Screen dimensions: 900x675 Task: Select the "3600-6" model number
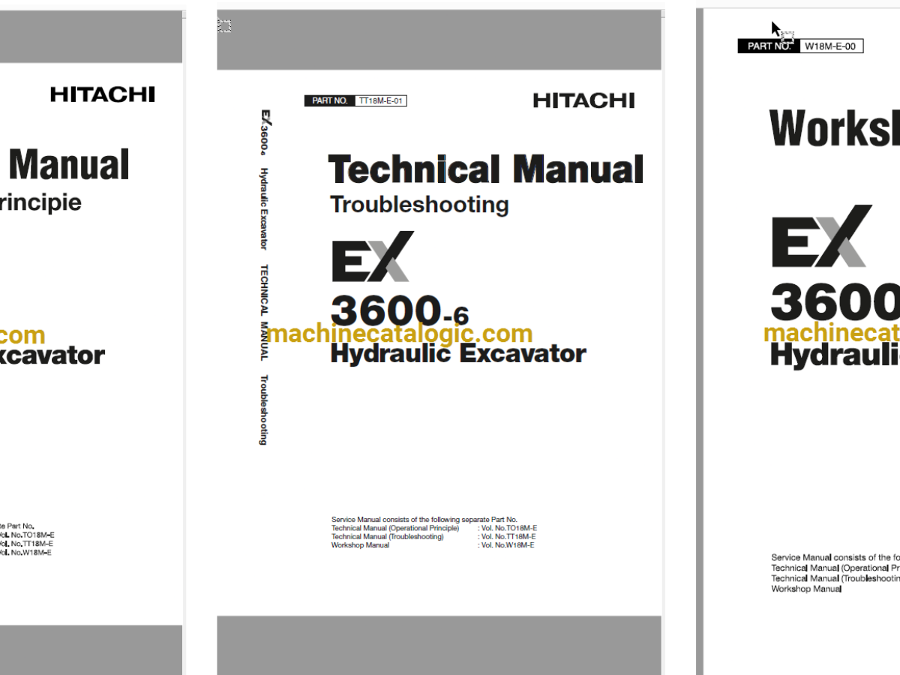tap(400, 310)
